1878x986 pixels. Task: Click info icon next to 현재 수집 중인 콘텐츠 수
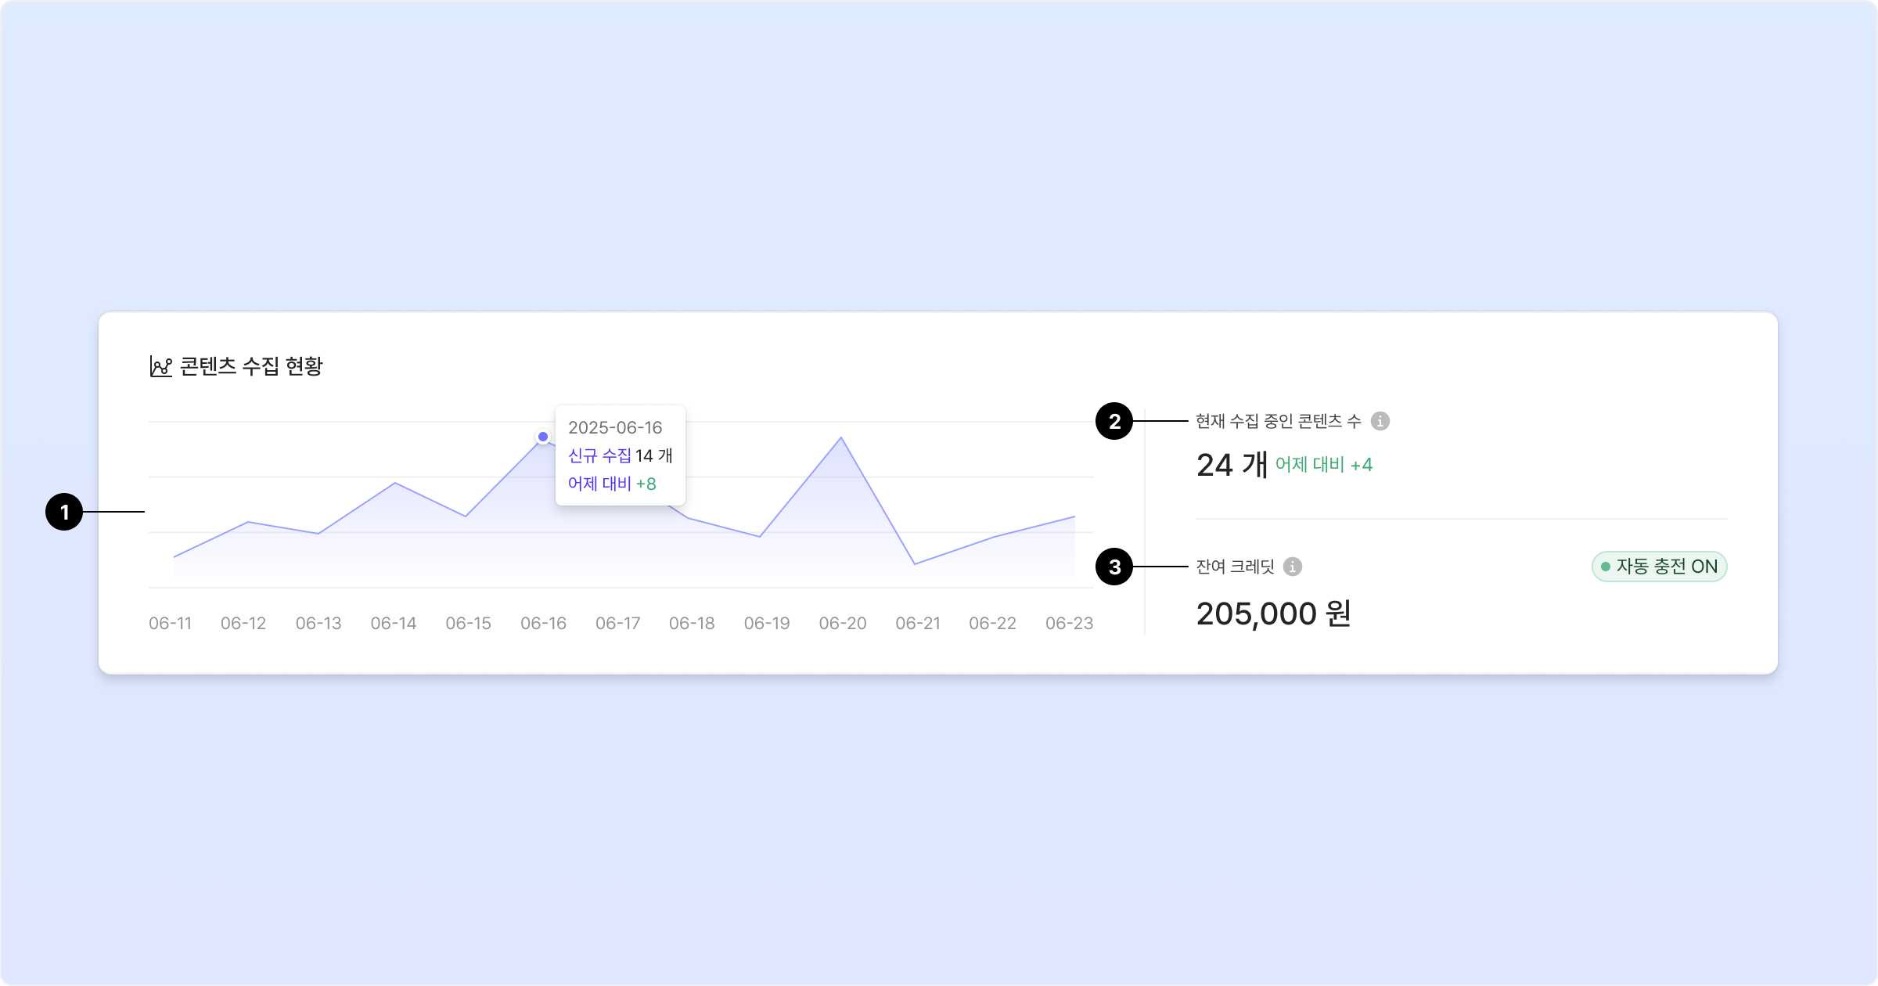(1380, 421)
